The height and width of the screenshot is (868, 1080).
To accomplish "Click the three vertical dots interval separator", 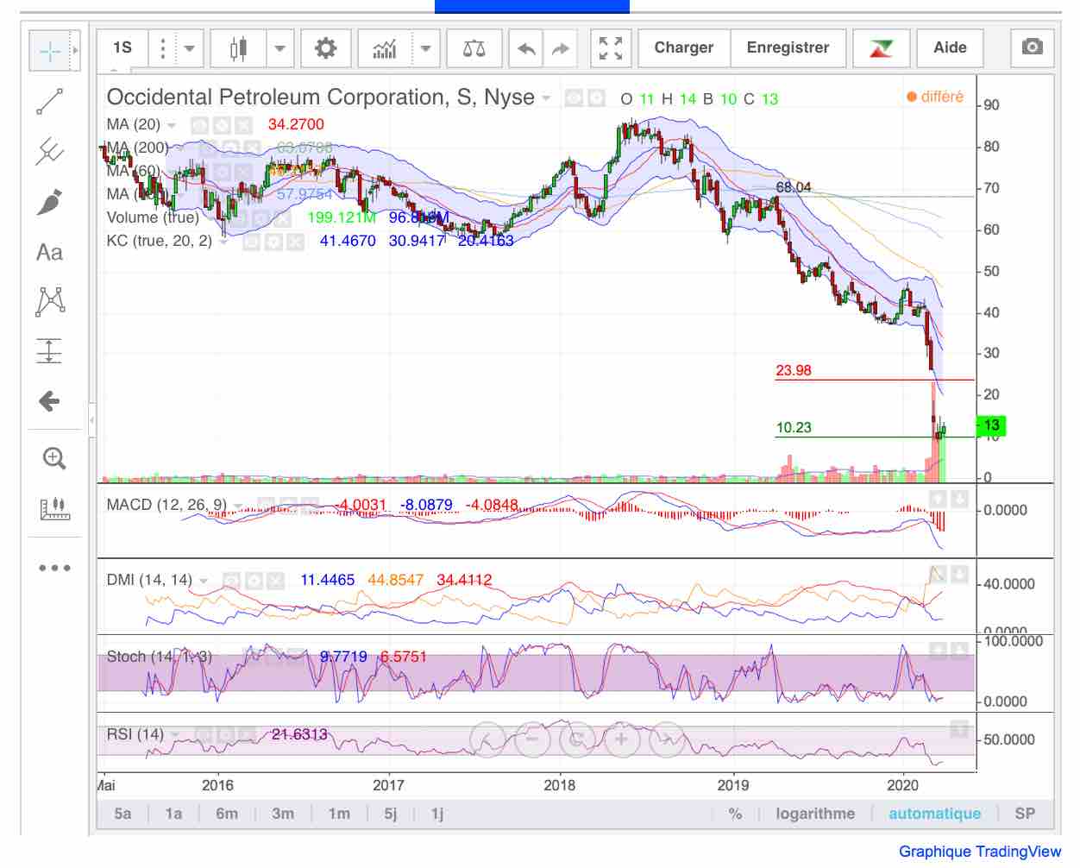I will [162, 48].
